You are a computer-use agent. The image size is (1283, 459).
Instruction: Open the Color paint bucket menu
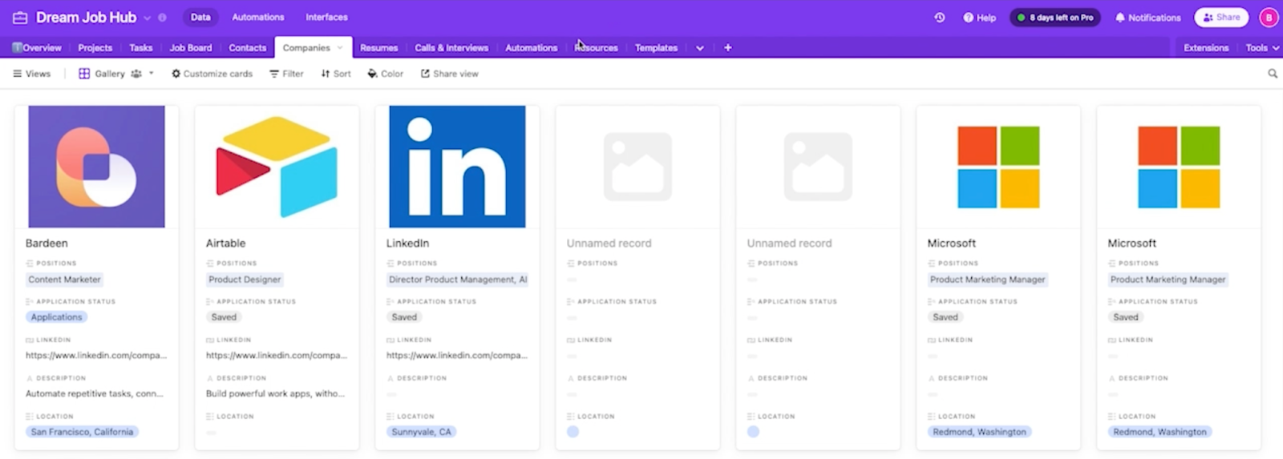tap(385, 74)
